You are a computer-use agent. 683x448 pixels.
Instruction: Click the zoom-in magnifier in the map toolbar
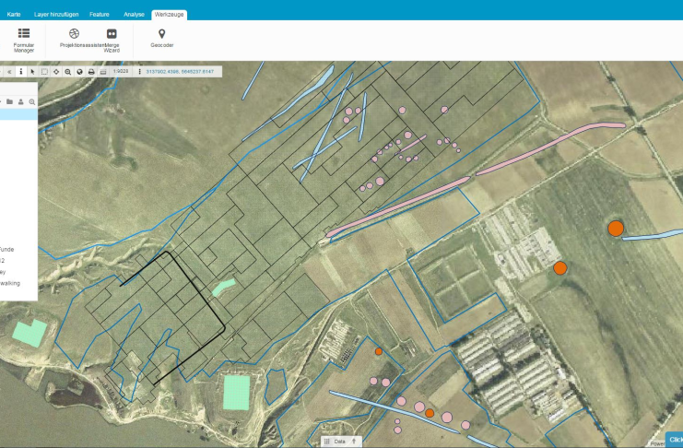(68, 71)
